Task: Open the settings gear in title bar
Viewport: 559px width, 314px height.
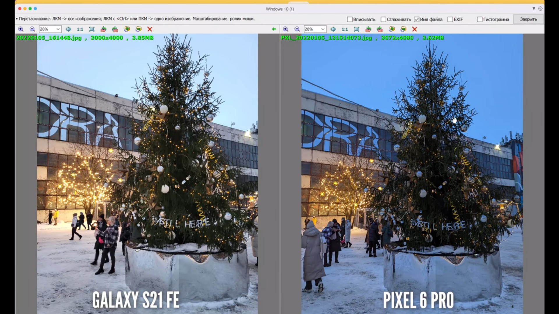Action: 540,9
